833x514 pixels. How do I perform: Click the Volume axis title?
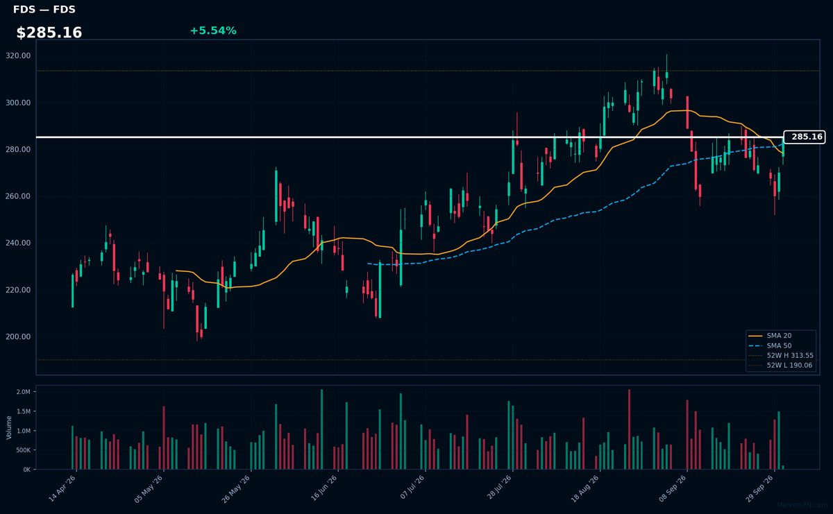[x=9, y=427]
